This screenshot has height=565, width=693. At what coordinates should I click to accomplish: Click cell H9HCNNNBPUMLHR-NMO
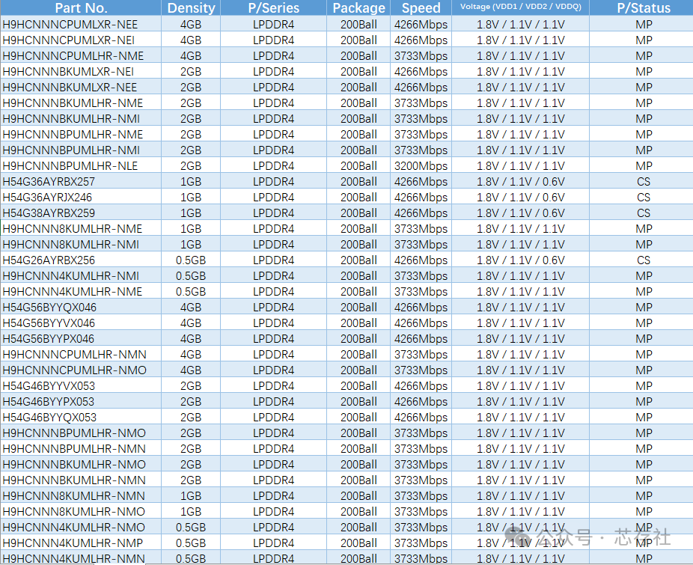pyautogui.click(x=81, y=433)
